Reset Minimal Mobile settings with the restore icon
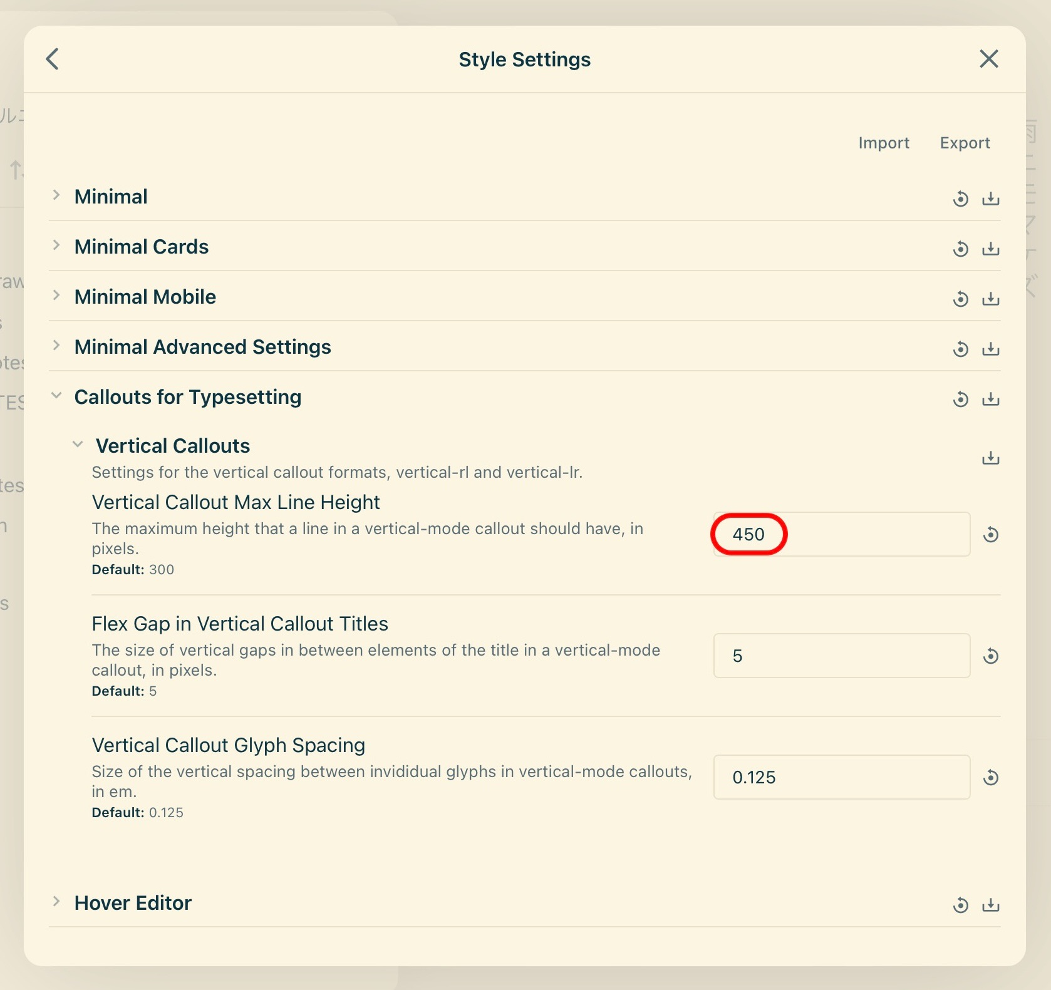The width and height of the screenshot is (1051, 990). pos(960,299)
